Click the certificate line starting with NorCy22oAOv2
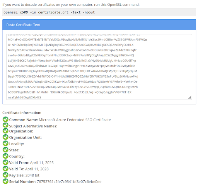 tap(72, 50)
